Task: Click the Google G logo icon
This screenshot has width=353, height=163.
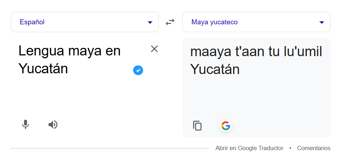Action: [x=226, y=126]
